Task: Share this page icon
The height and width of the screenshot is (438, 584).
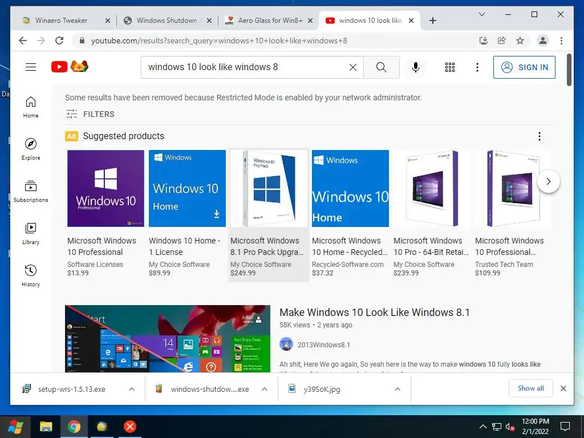Action: tap(502, 40)
